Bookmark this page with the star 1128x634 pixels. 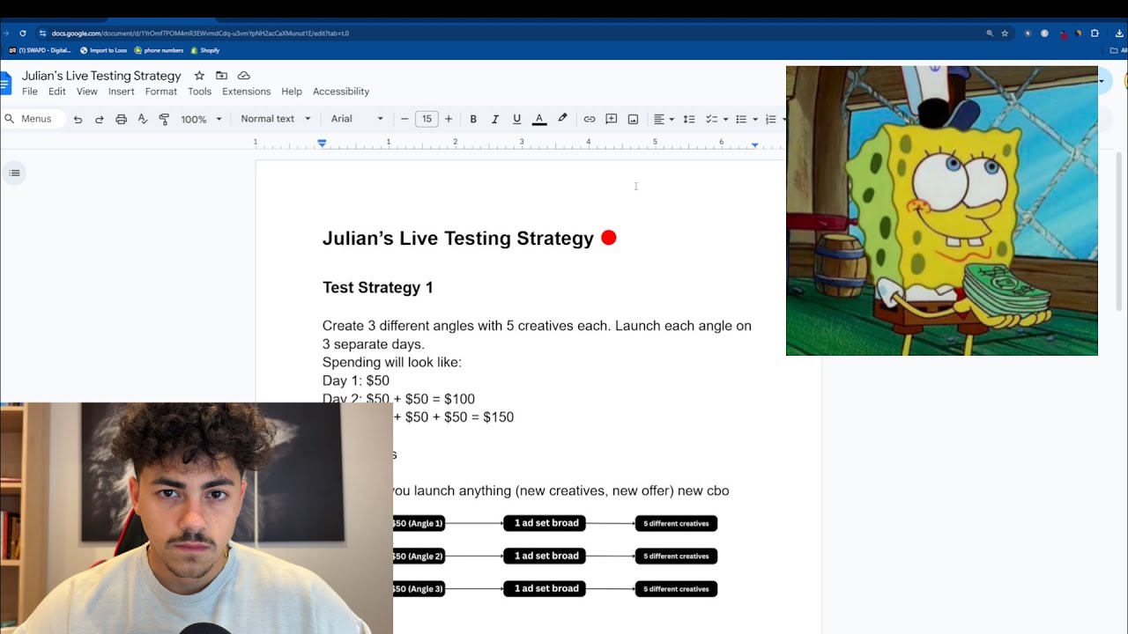pyautogui.click(x=1005, y=33)
